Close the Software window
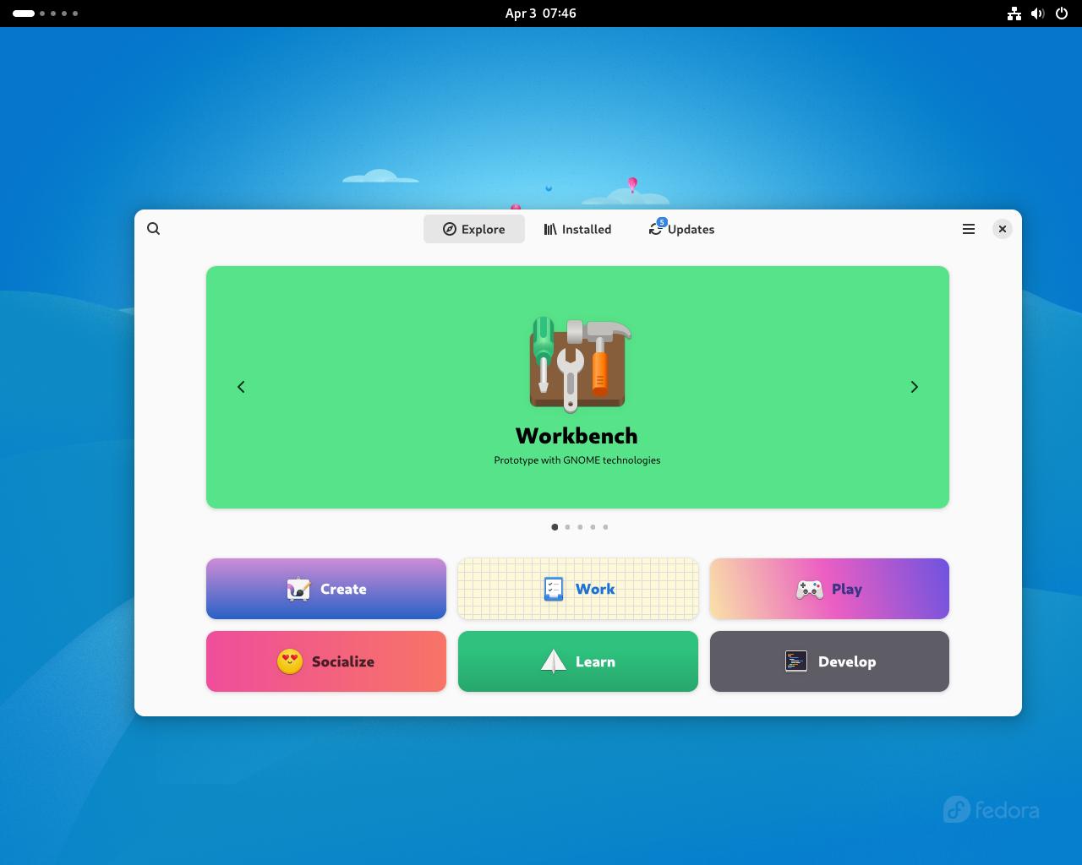Viewport: 1082px width, 865px height. pos(1003,229)
